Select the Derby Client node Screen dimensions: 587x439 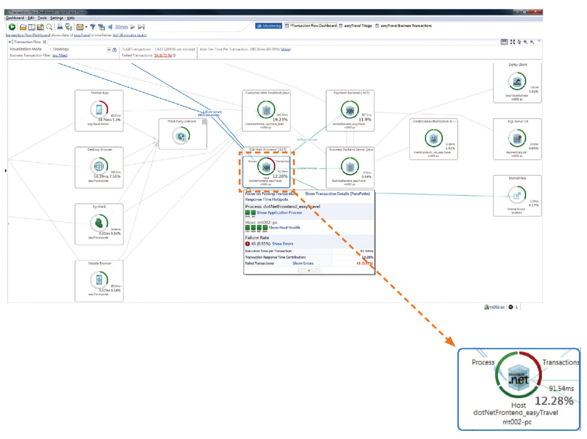tap(518, 83)
